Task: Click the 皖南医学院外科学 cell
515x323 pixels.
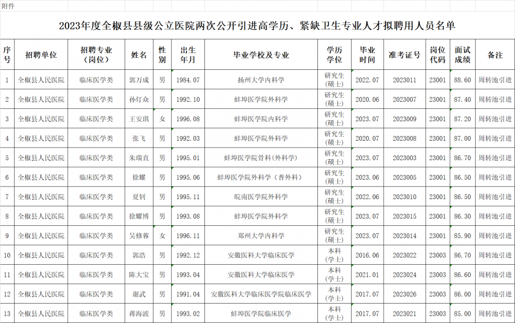Action: pos(261,196)
